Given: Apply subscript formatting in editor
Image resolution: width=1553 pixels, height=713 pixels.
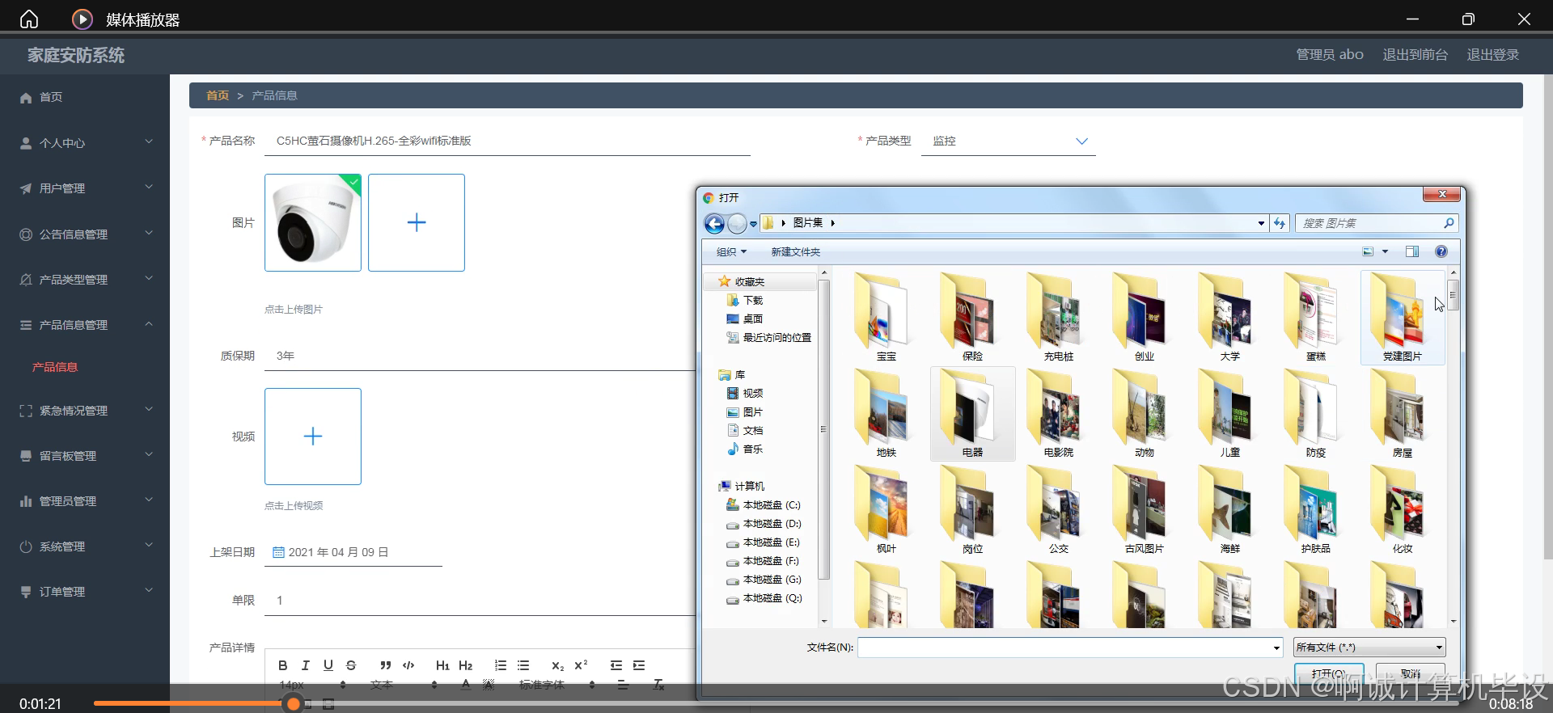Looking at the screenshot, I should [557, 665].
